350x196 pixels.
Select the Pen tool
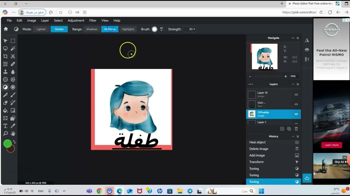[5, 95]
